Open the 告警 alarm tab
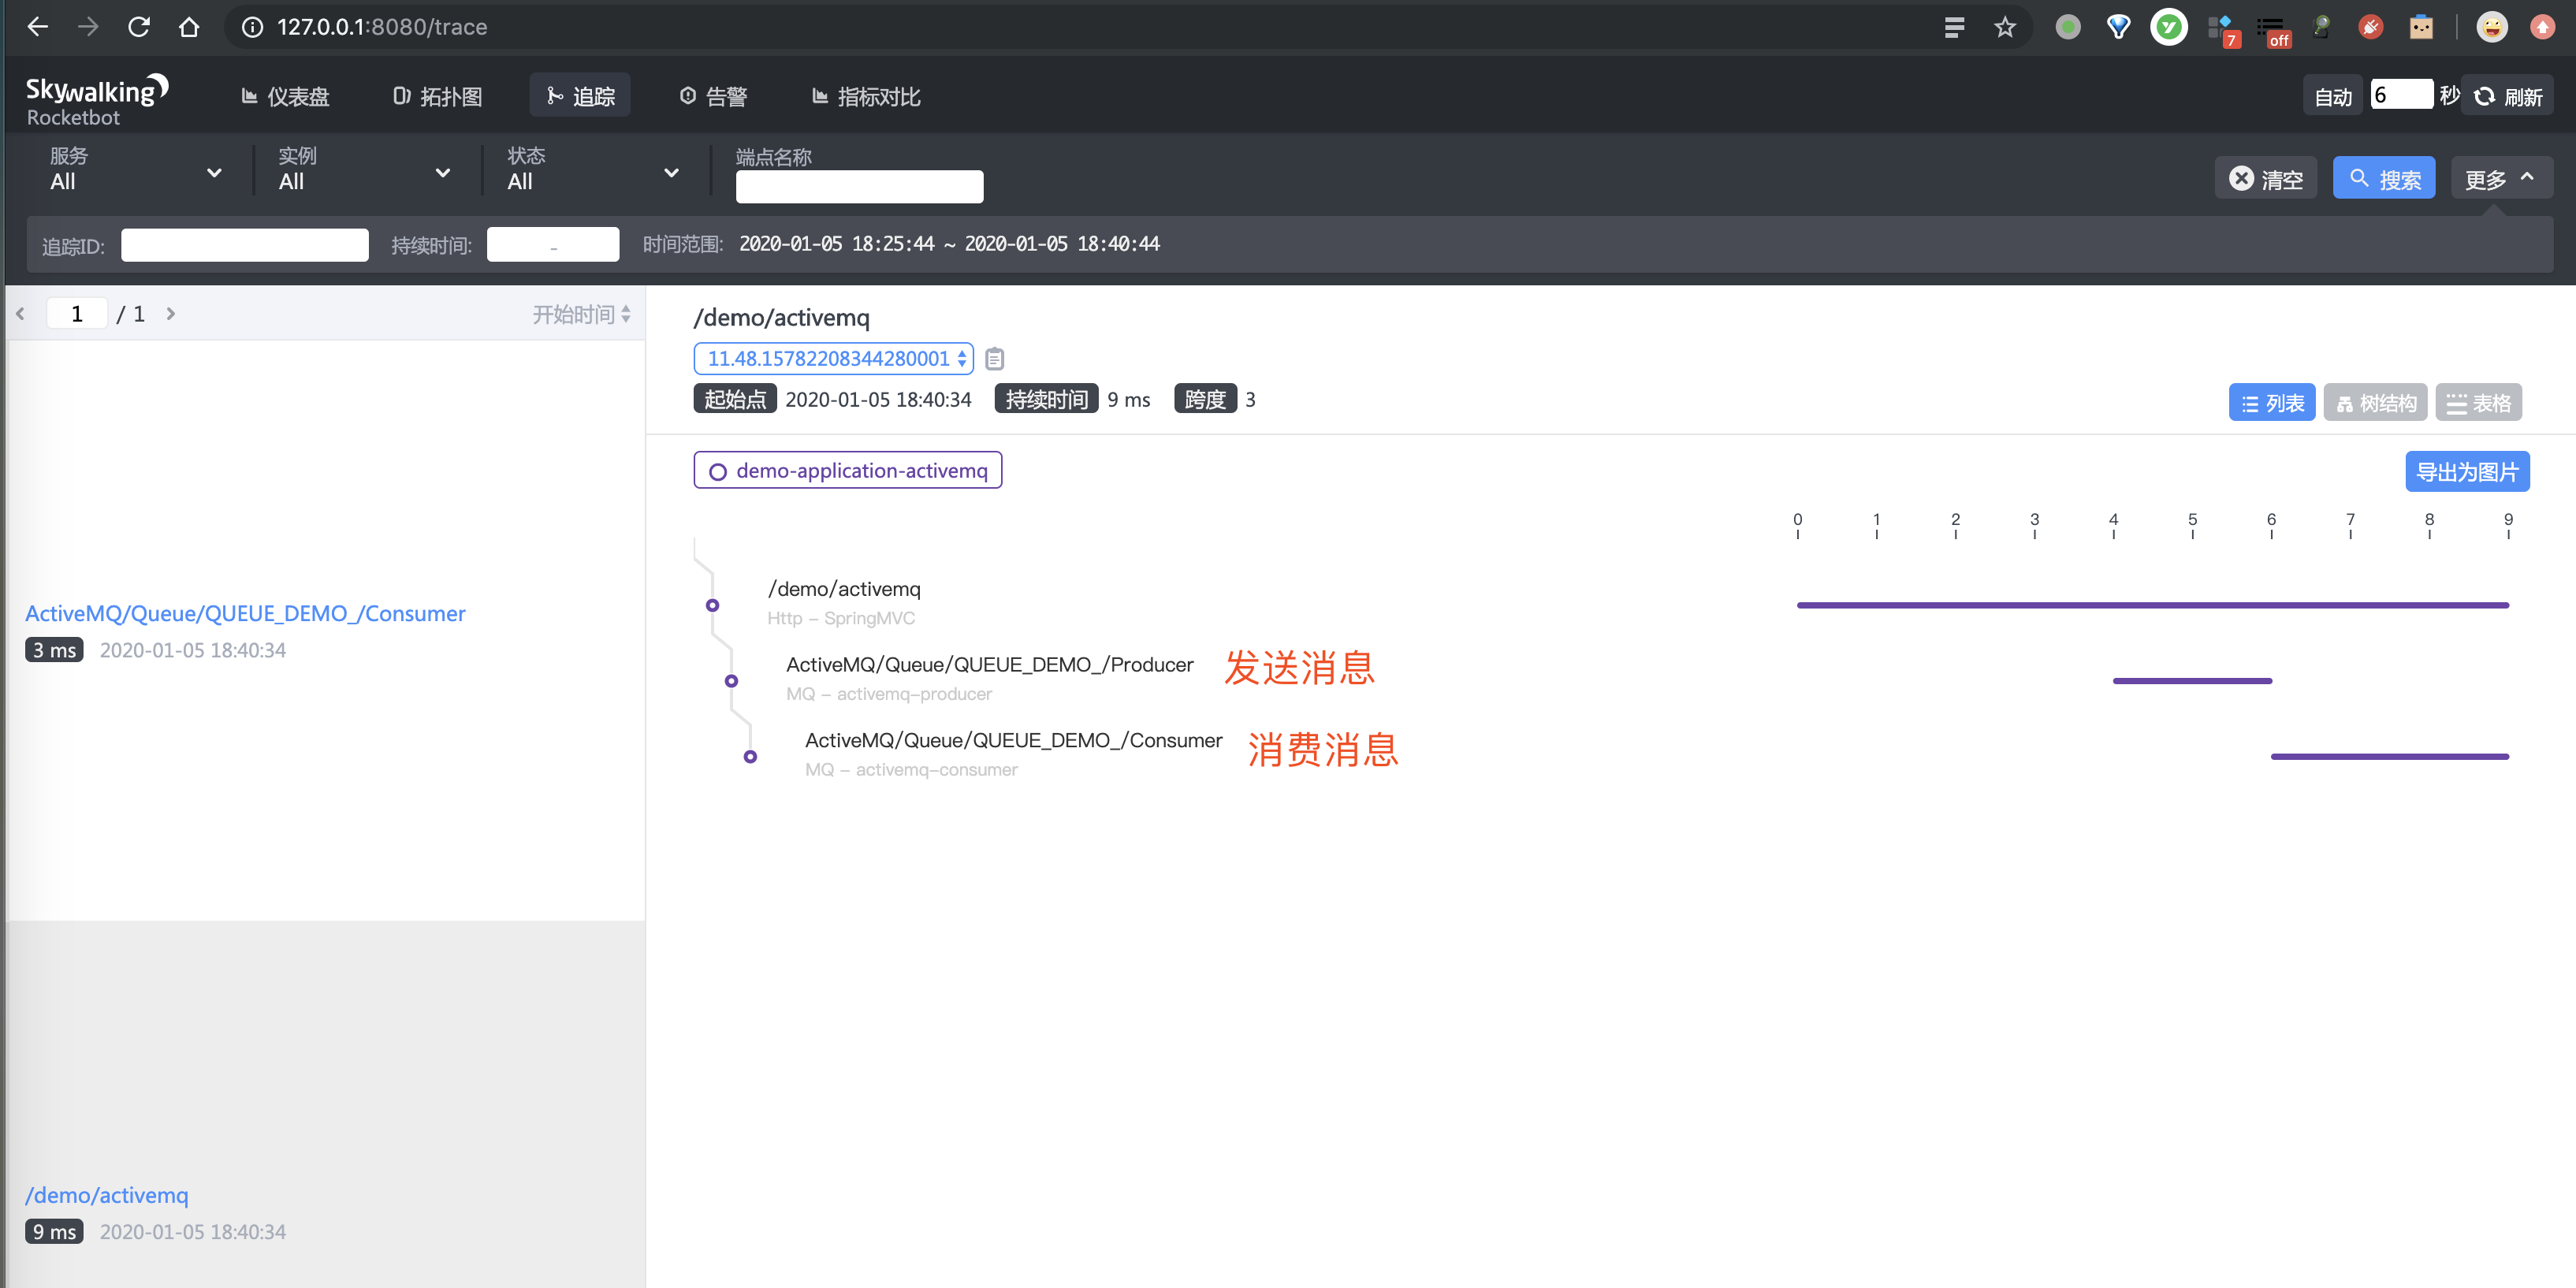 tap(713, 96)
